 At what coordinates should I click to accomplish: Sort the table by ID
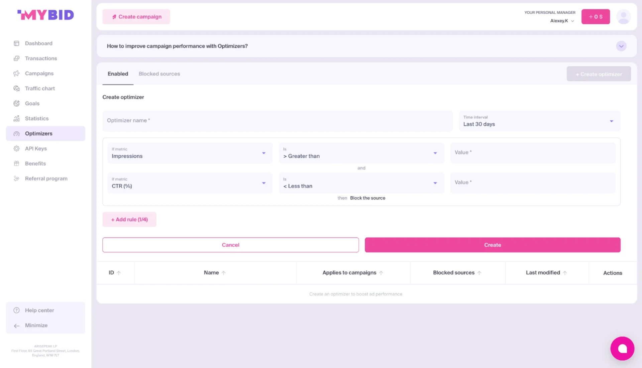click(115, 273)
